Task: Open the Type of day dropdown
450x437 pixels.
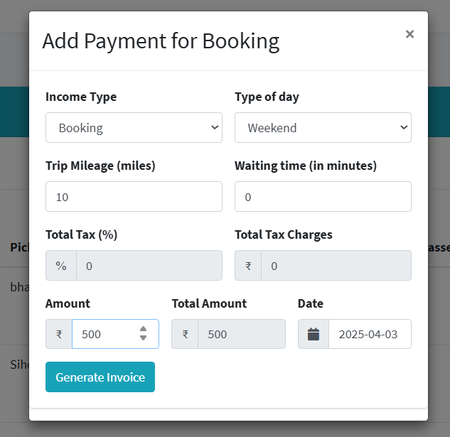Action: [323, 128]
